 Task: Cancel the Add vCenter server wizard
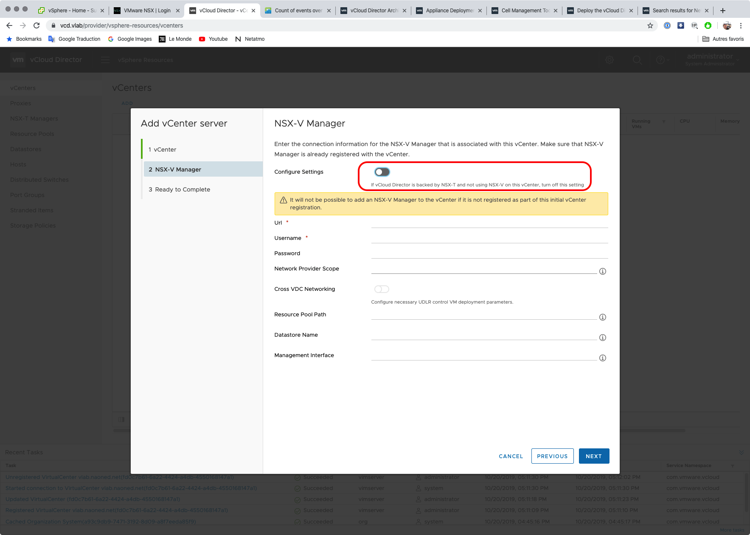(511, 456)
